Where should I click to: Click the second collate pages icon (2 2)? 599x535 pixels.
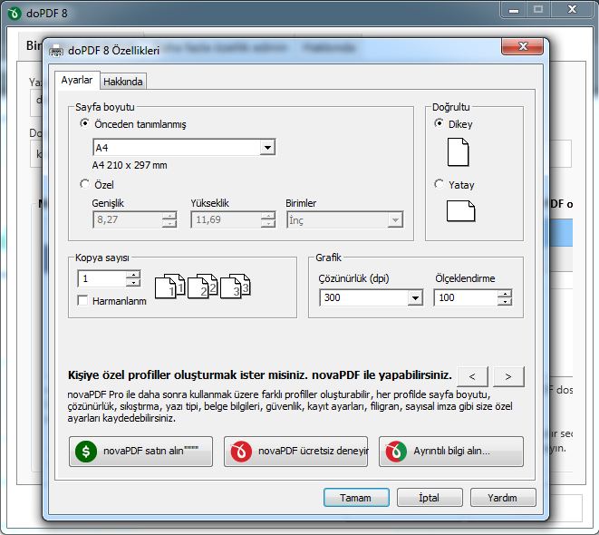coord(202,286)
